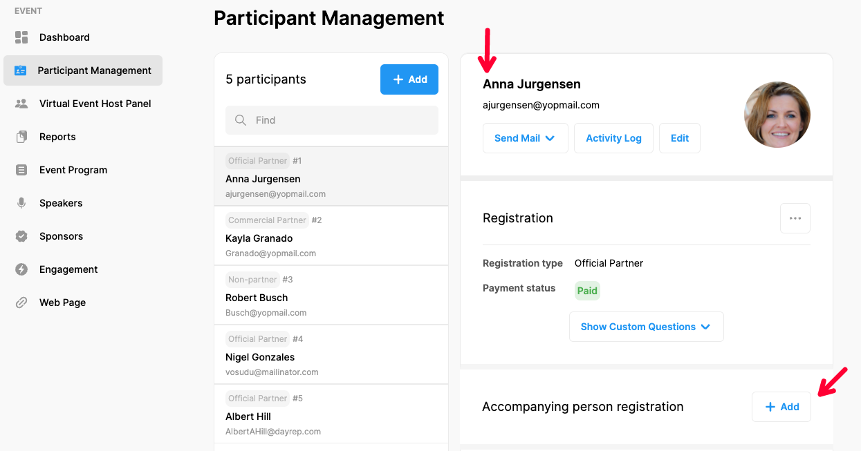The image size is (861, 451).
Task: Click the Find participants search field
Action: [x=331, y=119]
